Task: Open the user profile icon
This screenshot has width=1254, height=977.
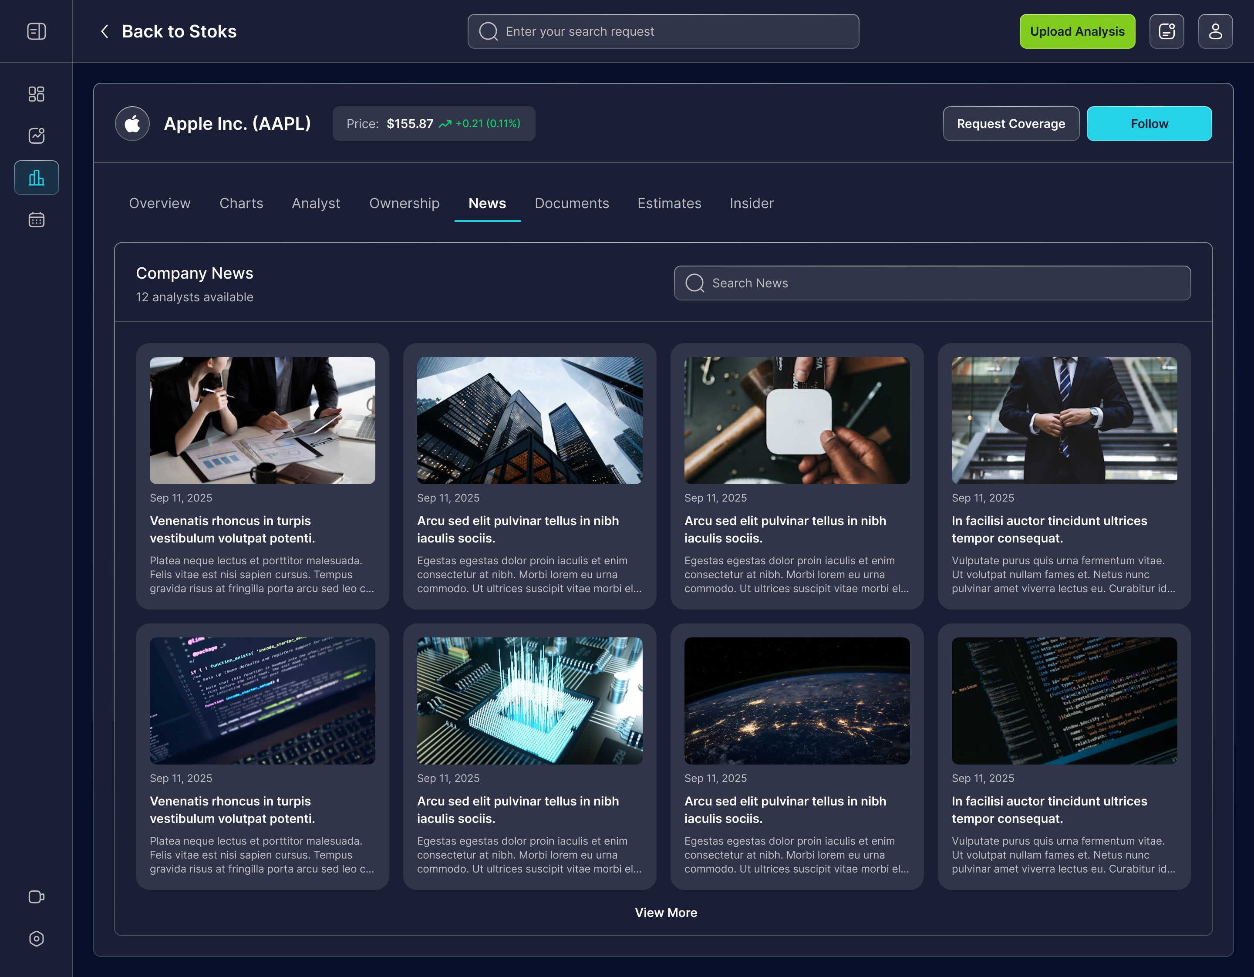Action: (1216, 31)
